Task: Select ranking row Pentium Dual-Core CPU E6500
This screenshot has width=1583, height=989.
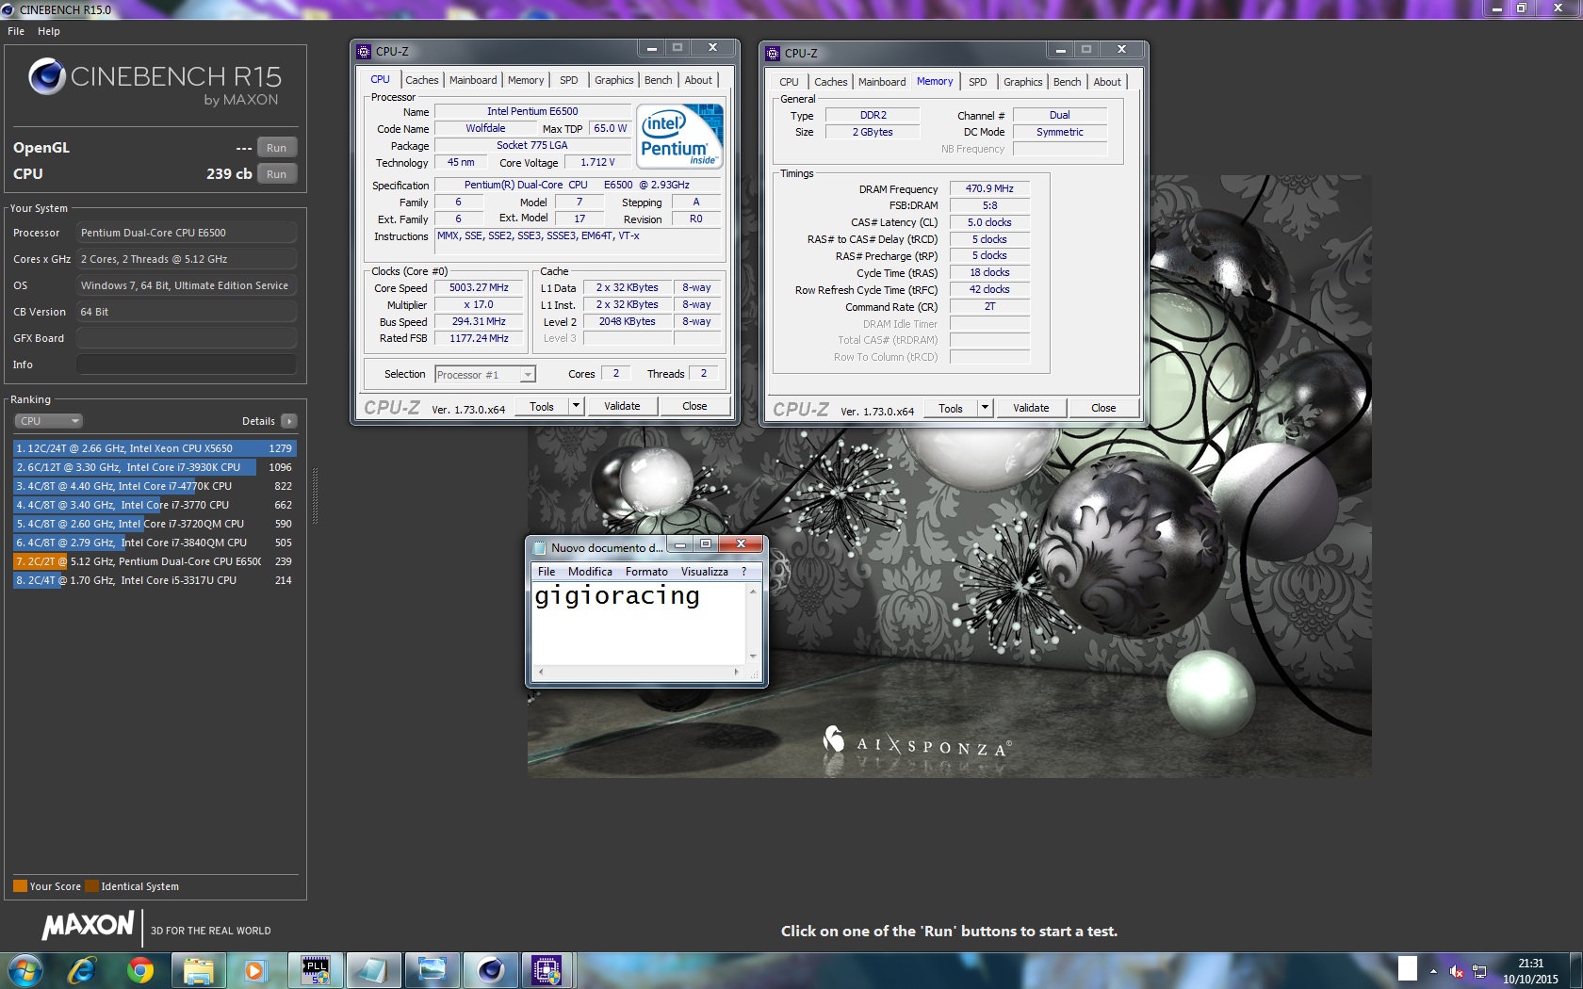Action: [x=155, y=561]
